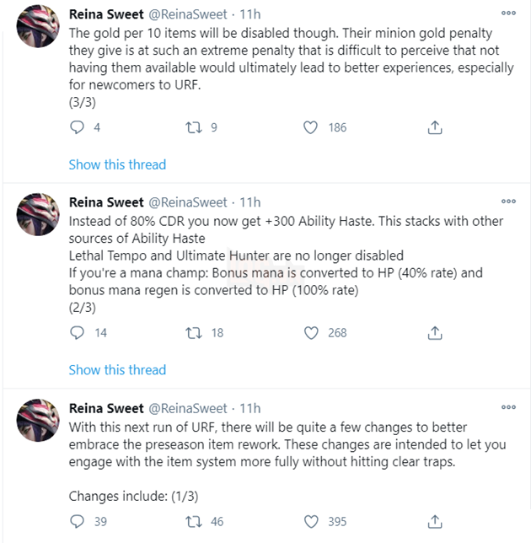Image resolution: width=531 pixels, height=543 pixels.
Task: Open Reina Sweet's avatar on the bottom tweet
Action: [x=34, y=422]
